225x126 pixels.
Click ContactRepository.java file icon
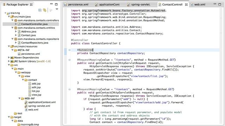tap(19, 43)
